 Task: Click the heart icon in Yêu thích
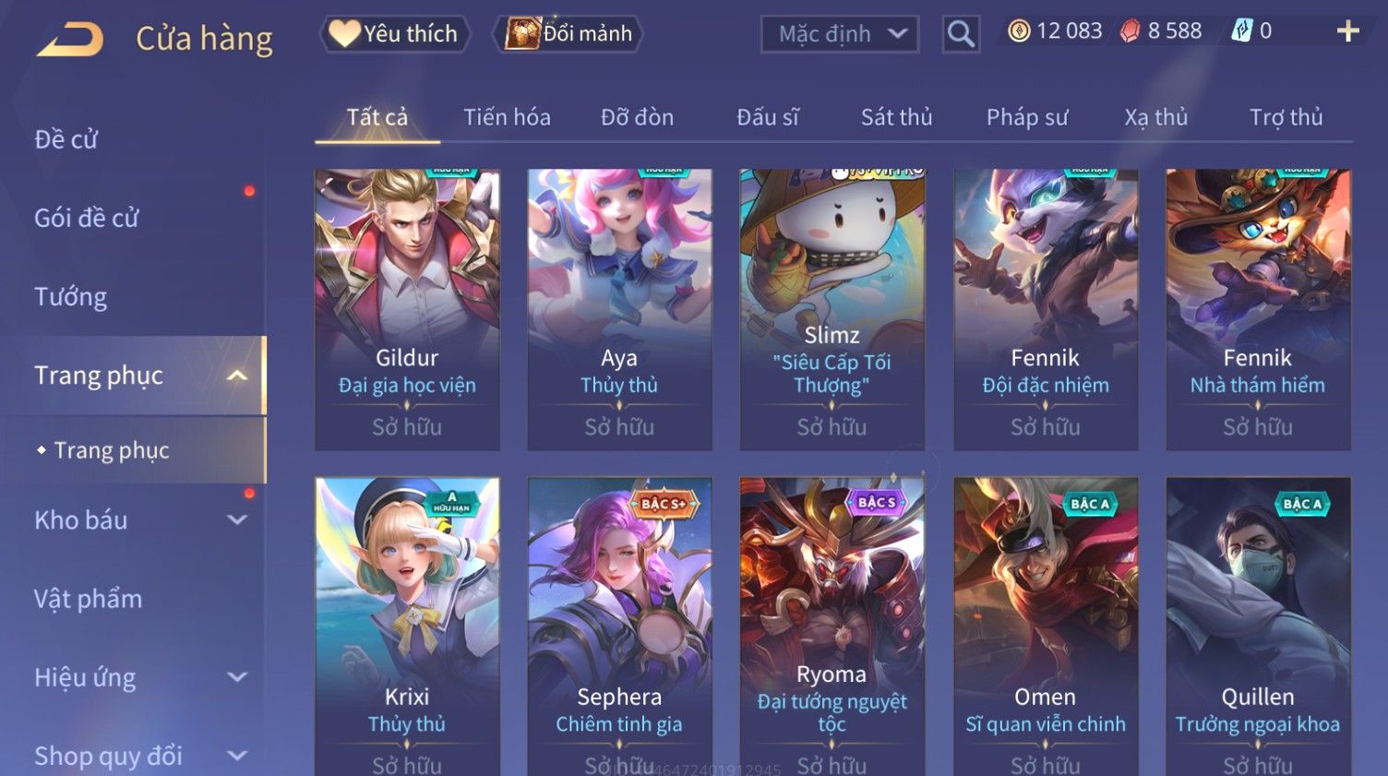(344, 33)
